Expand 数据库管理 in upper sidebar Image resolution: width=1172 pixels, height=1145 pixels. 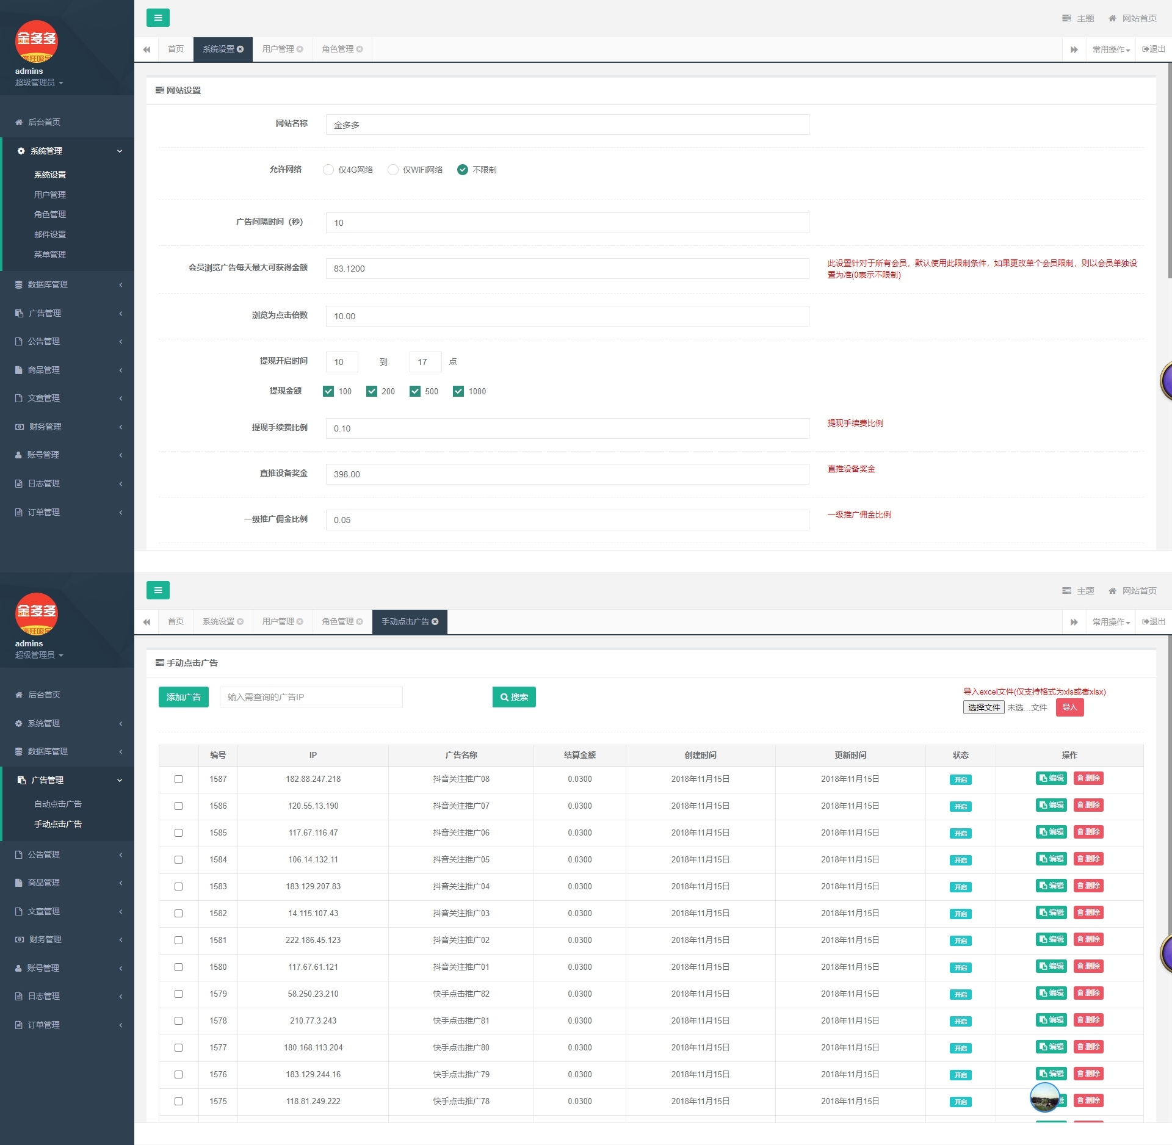(67, 284)
